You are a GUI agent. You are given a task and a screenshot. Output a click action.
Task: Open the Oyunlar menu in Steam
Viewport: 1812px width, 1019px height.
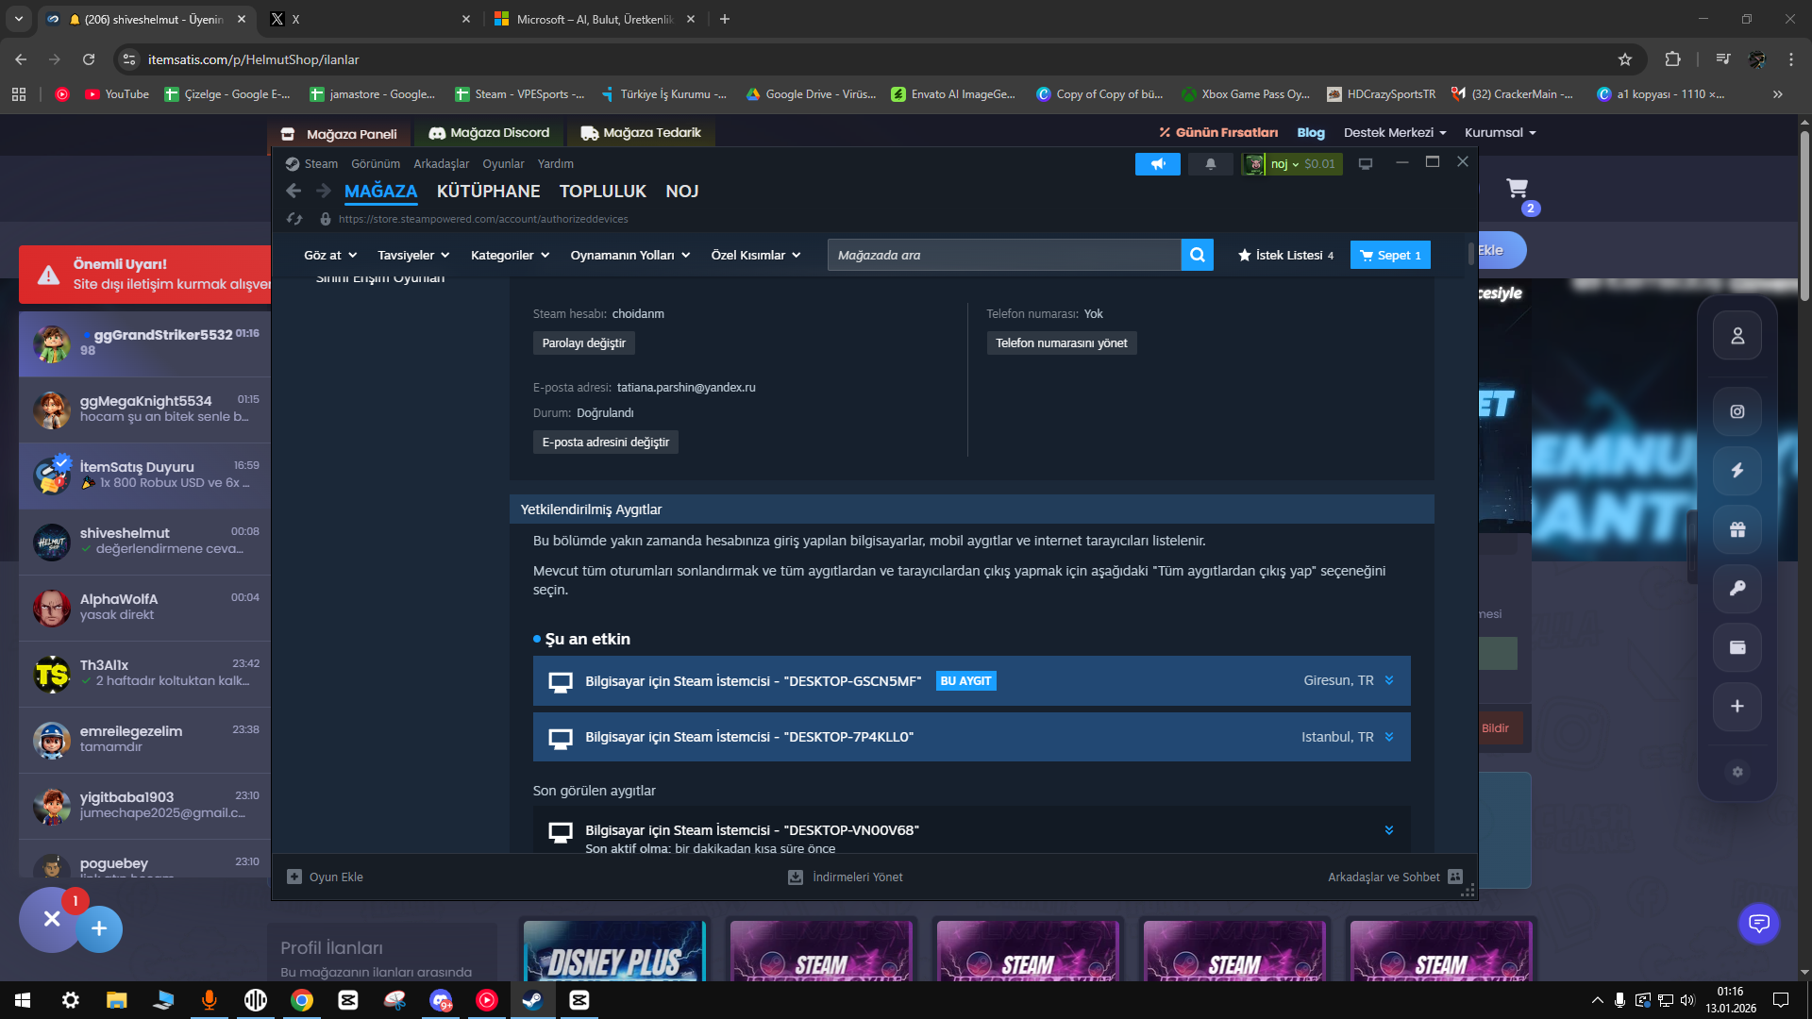tap(503, 164)
